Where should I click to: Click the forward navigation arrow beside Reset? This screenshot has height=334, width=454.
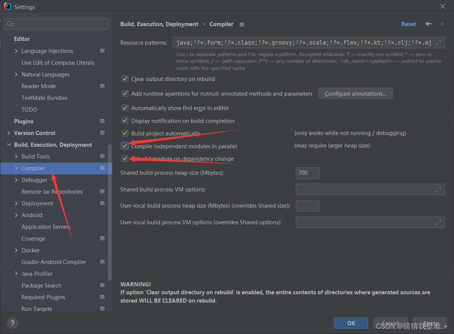[x=441, y=24]
